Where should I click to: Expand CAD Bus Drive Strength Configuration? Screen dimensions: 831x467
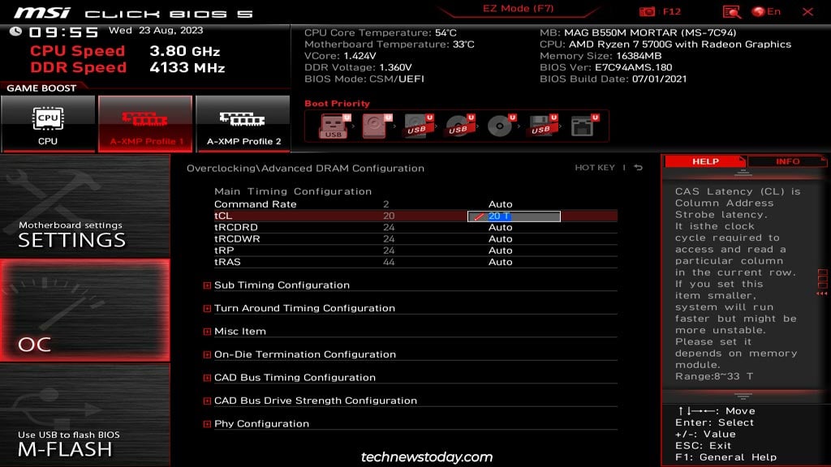click(207, 401)
